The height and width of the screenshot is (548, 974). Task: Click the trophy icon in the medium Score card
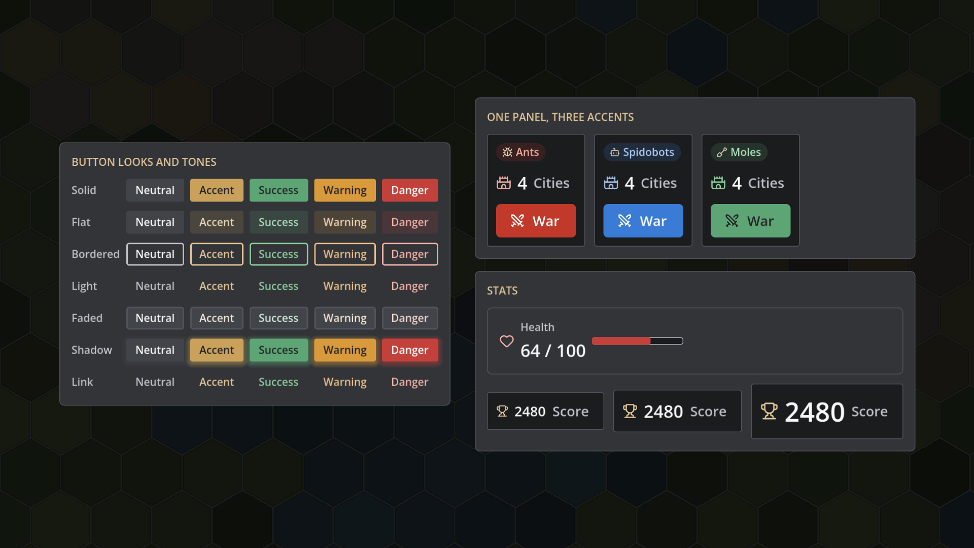pos(630,411)
